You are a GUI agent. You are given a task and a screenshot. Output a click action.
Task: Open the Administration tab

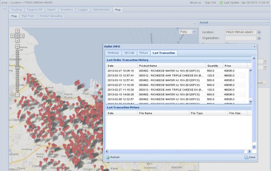coord(102,9)
